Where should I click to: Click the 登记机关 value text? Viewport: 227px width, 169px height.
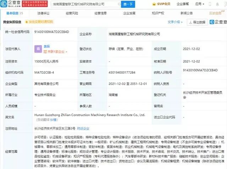point(203,95)
